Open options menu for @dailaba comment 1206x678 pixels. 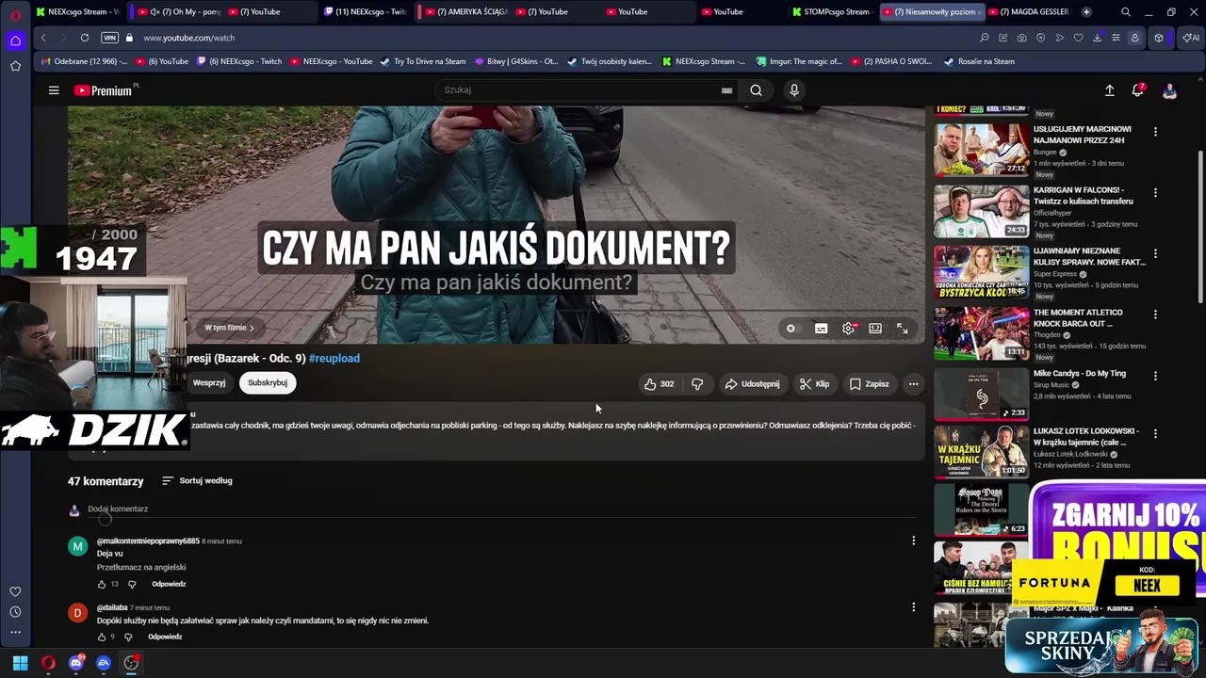[913, 607]
